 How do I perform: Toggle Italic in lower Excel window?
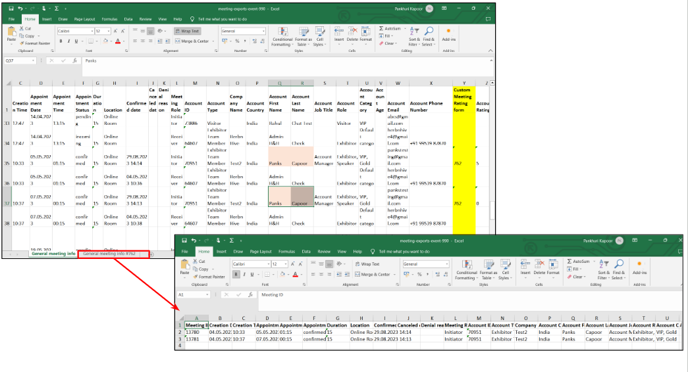coord(244,274)
